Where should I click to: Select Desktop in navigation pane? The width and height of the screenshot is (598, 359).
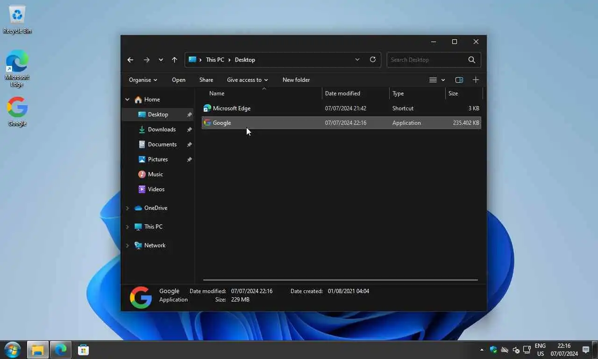tap(158, 115)
